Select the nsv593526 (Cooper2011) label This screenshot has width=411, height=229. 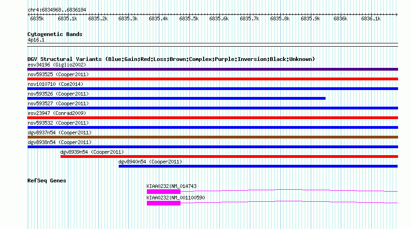tap(58, 94)
